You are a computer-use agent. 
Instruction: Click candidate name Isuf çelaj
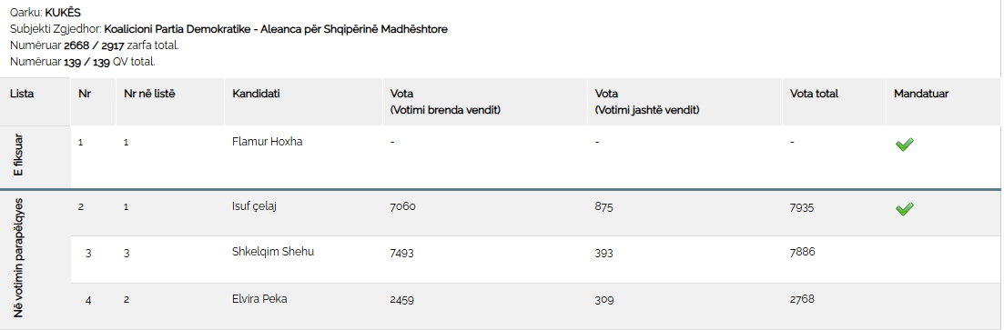254,206
